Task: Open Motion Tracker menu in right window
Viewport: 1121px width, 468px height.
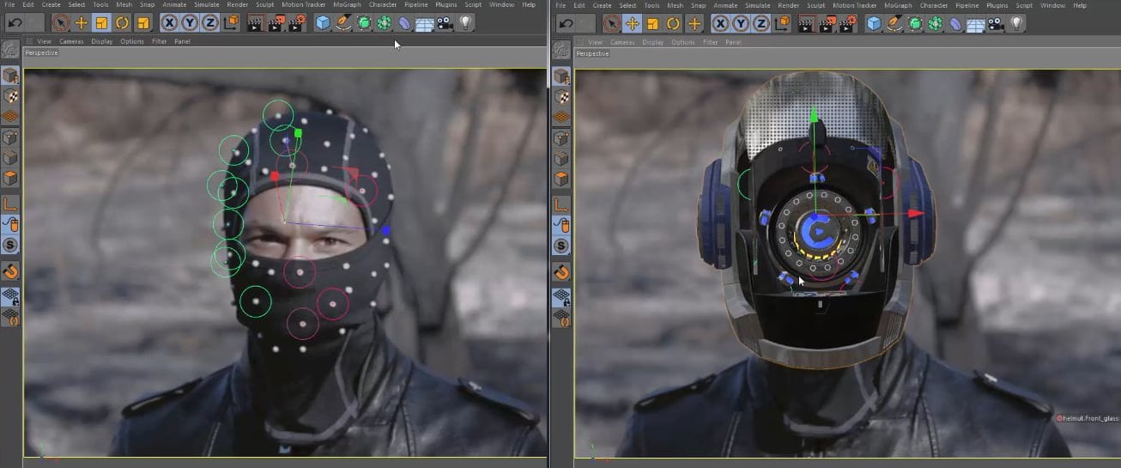Action: [x=855, y=5]
